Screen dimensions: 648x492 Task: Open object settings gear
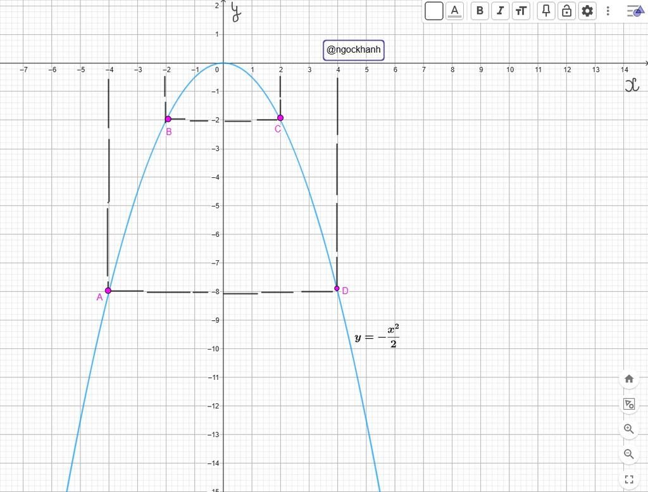point(587,11)
